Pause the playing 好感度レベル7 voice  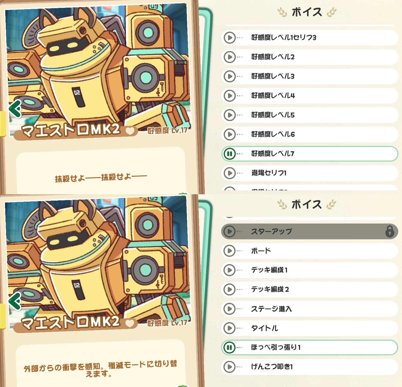(230, 154)
